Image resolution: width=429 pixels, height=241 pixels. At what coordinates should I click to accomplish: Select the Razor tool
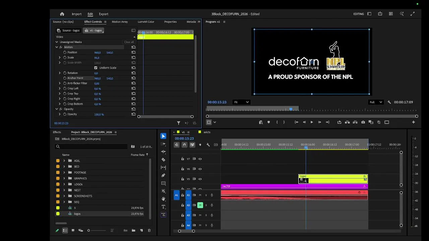coord(163,160)
